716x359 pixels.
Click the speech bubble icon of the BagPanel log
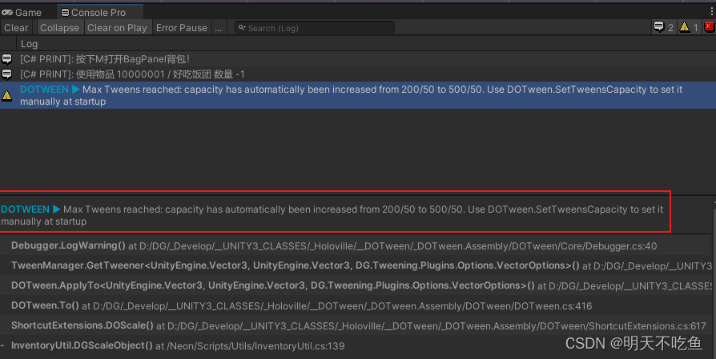click(x=7, y=59)
